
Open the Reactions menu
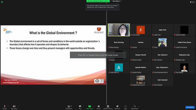[117, 107]
